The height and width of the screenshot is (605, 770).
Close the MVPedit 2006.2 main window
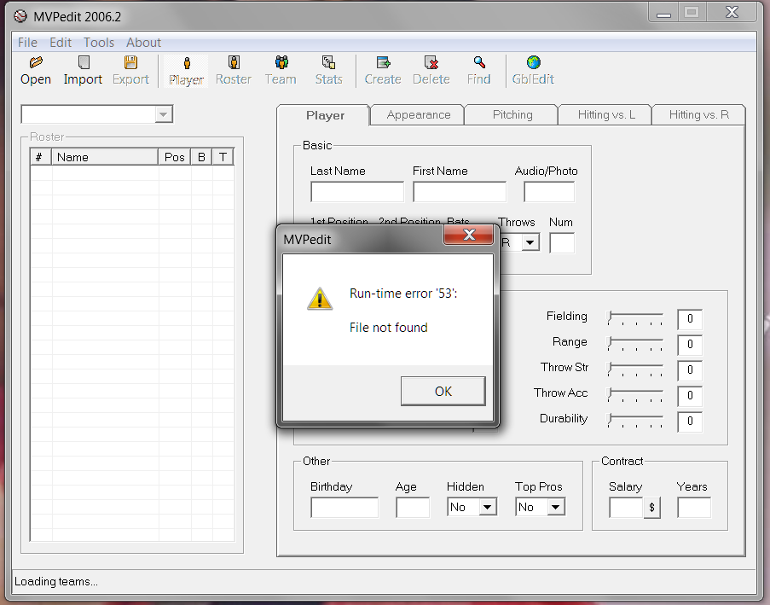coord(732,12)
